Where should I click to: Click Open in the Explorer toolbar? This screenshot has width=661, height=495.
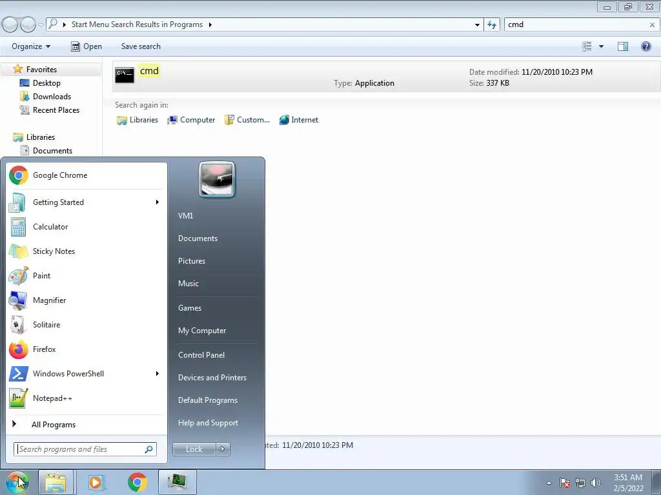click(x=86, y=46)
